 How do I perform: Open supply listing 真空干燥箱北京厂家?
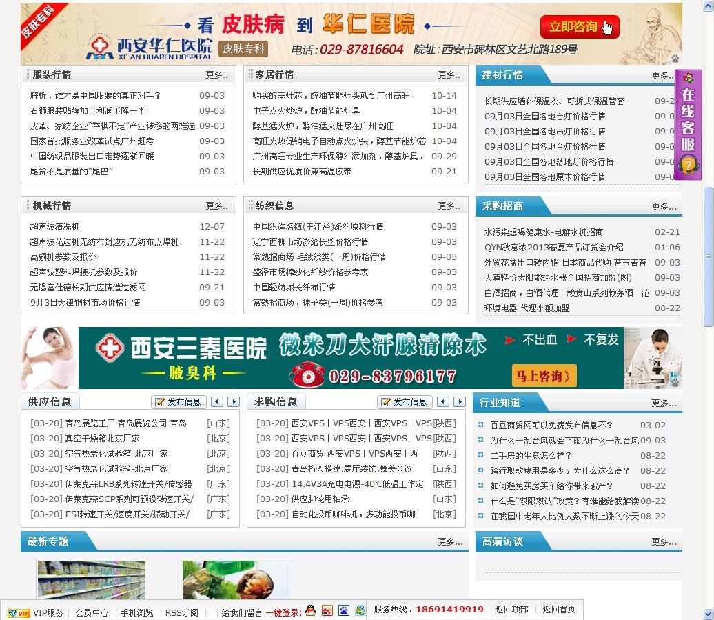click(x=103, y=439)
